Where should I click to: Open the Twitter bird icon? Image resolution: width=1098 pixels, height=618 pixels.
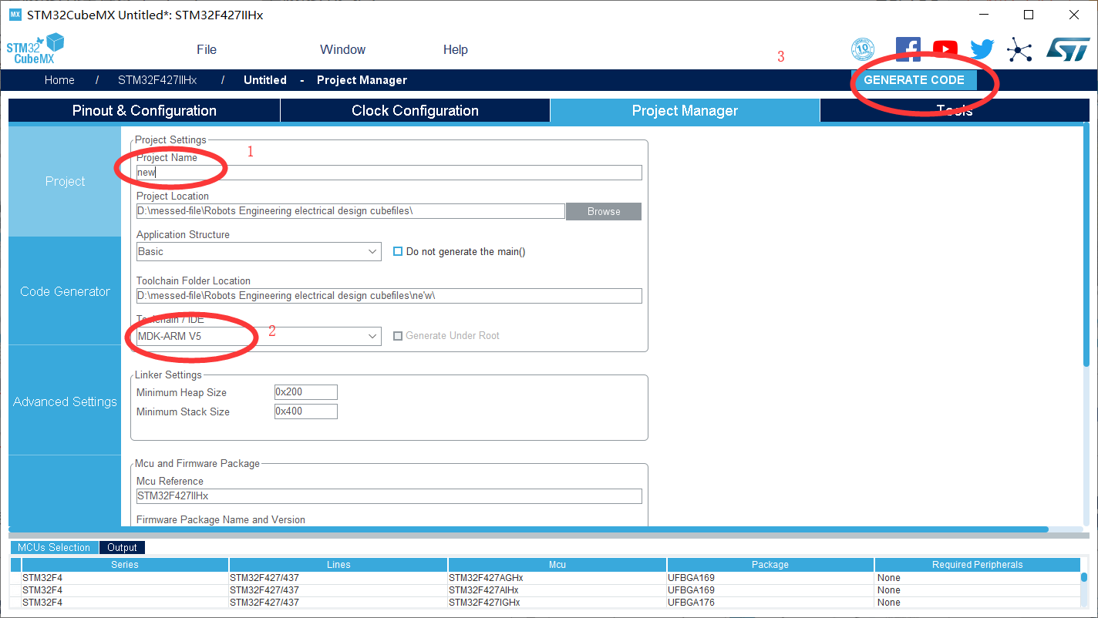(982, 50)
